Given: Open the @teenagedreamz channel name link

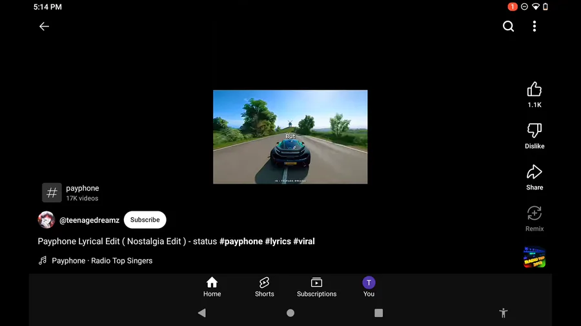Looking at the screenshot, I should point(89,220).
